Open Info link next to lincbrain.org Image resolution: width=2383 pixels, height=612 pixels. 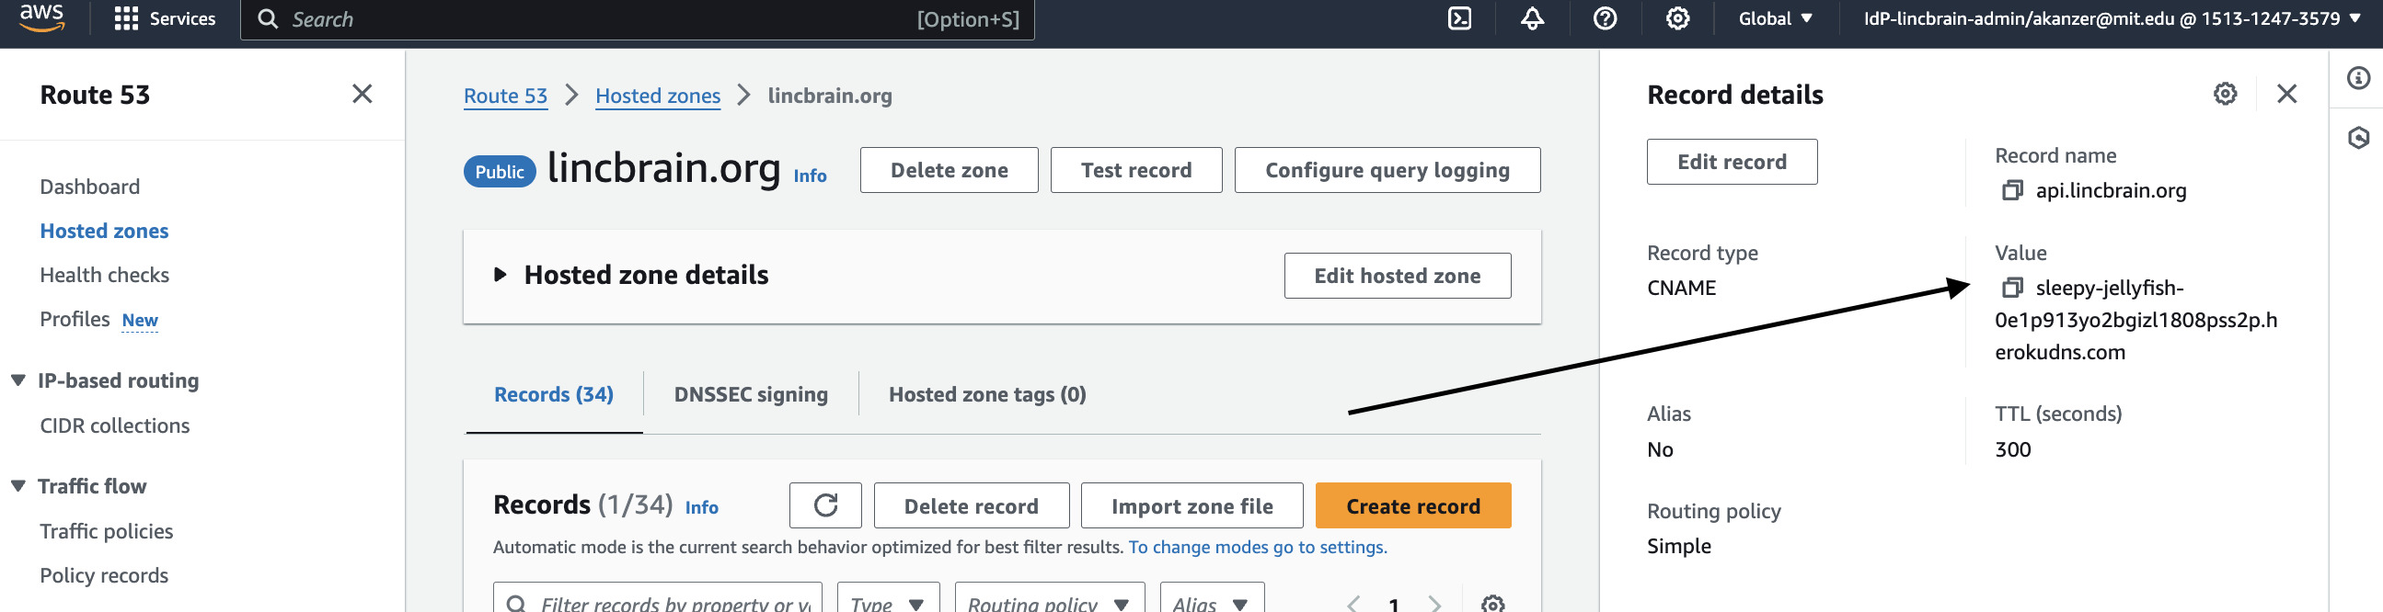pos(810,176)
